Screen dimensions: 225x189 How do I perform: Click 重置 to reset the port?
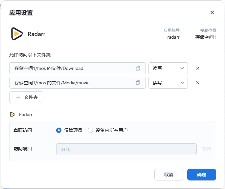point(207,149)
